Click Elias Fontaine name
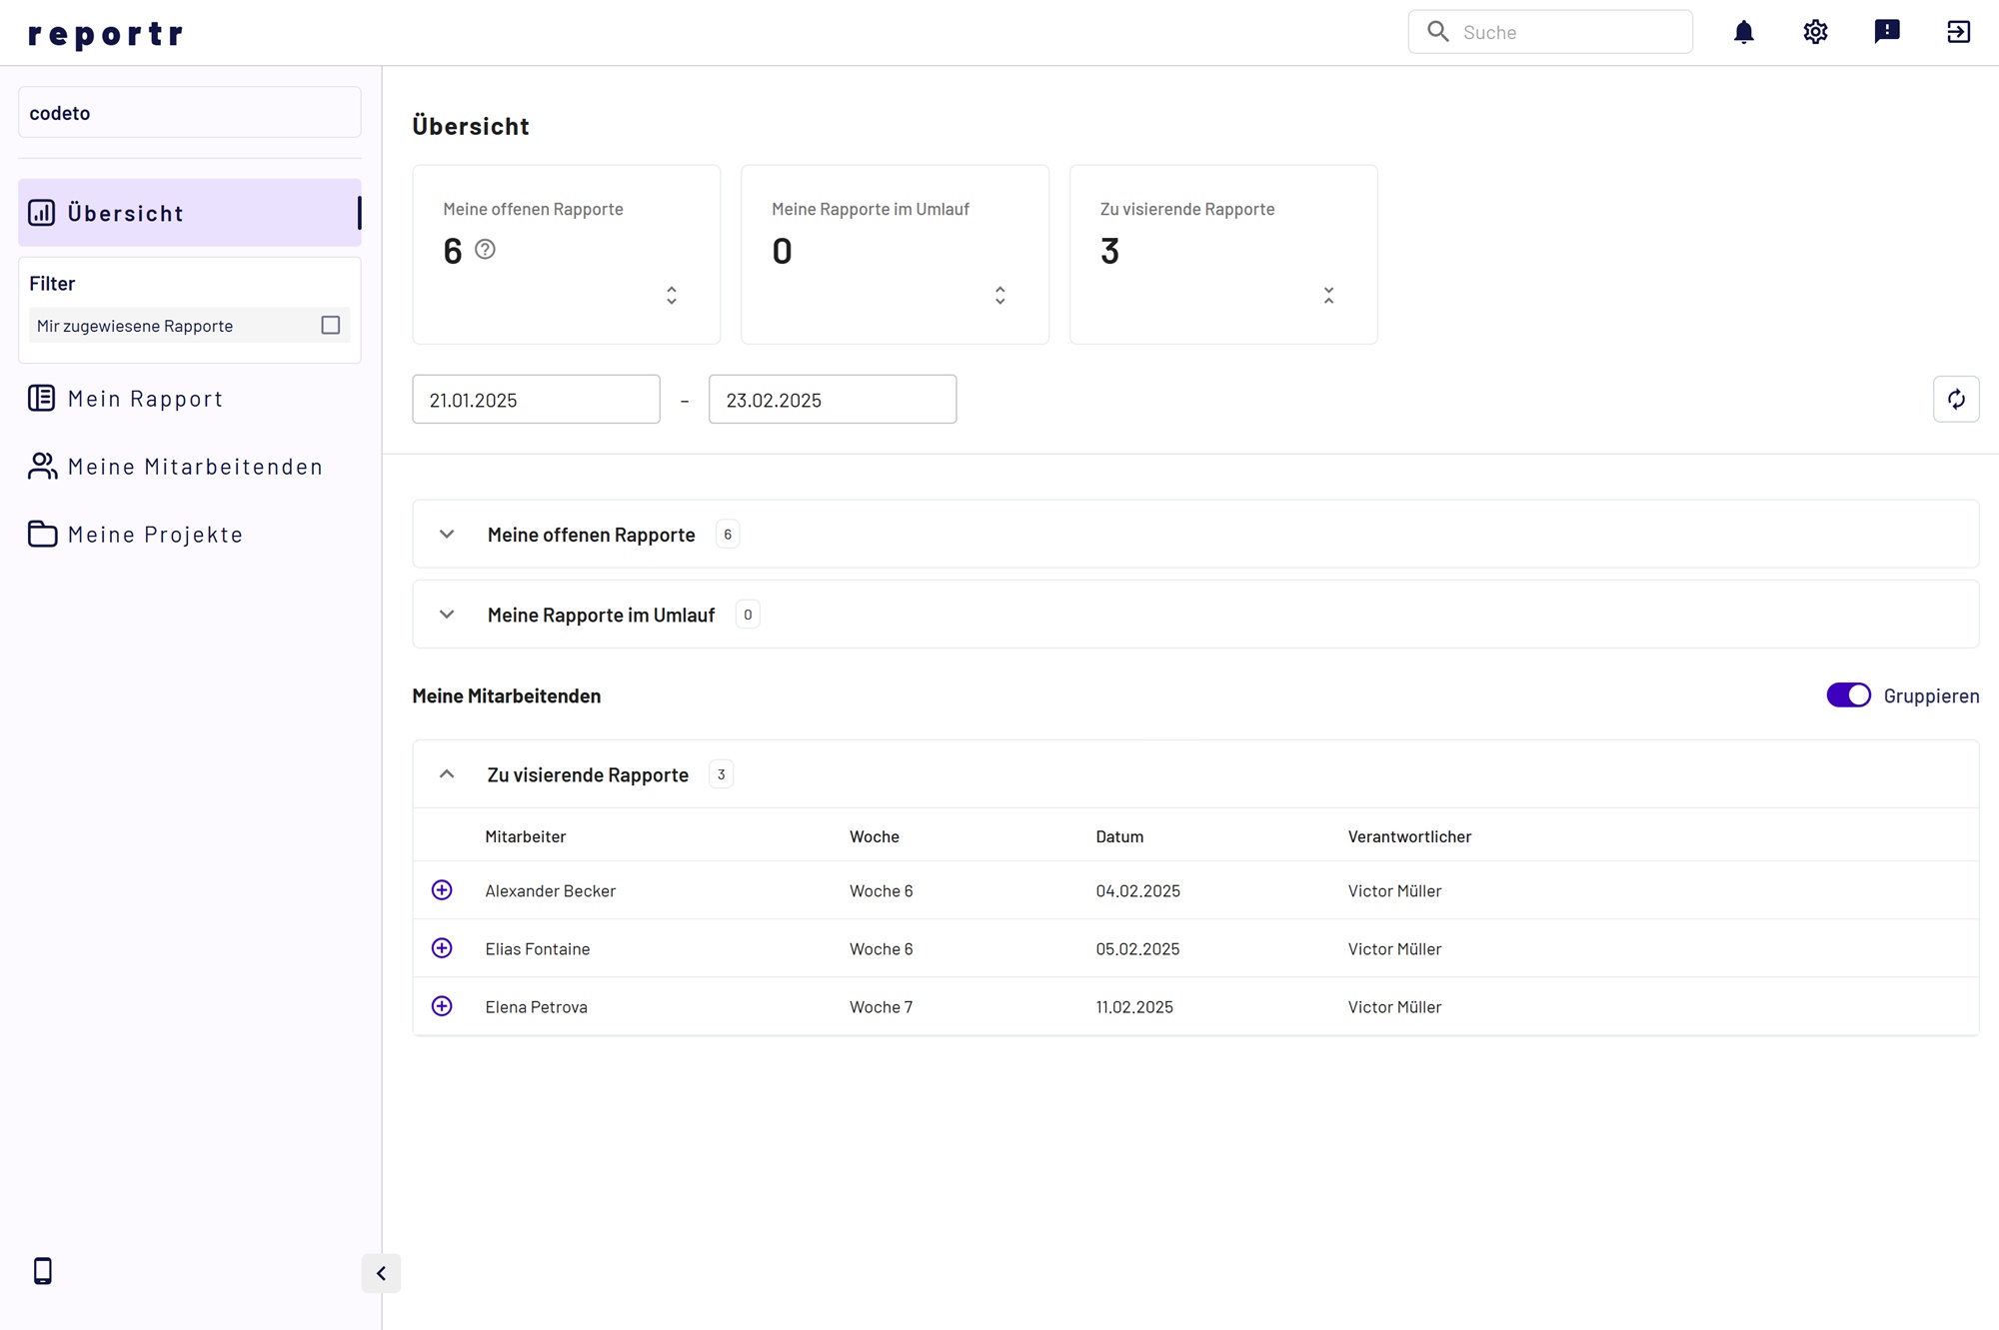 click(538, 948)
